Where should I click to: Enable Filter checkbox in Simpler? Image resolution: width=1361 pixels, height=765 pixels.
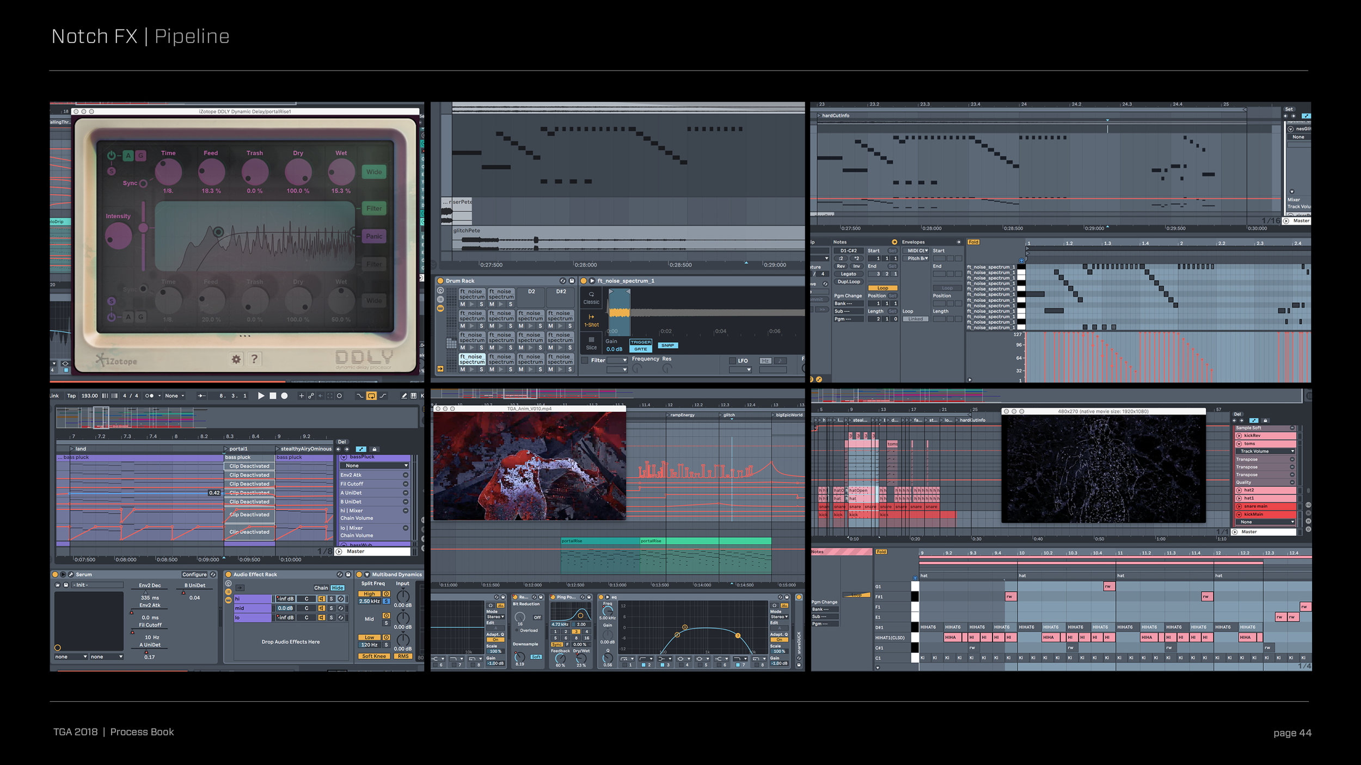tap(585, 360)
